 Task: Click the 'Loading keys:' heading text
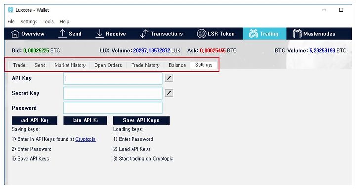[129, 129]
